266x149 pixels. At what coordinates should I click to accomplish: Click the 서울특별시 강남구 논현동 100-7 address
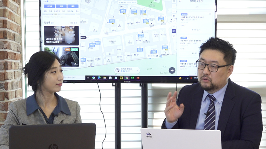click(x=192, y=17)
